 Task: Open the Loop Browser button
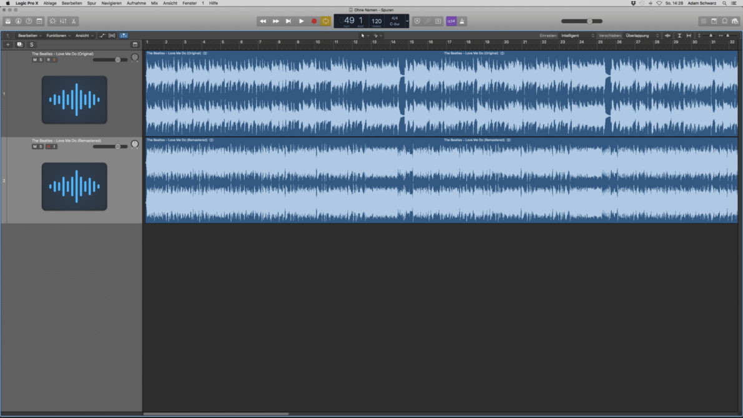click(724, 21)
